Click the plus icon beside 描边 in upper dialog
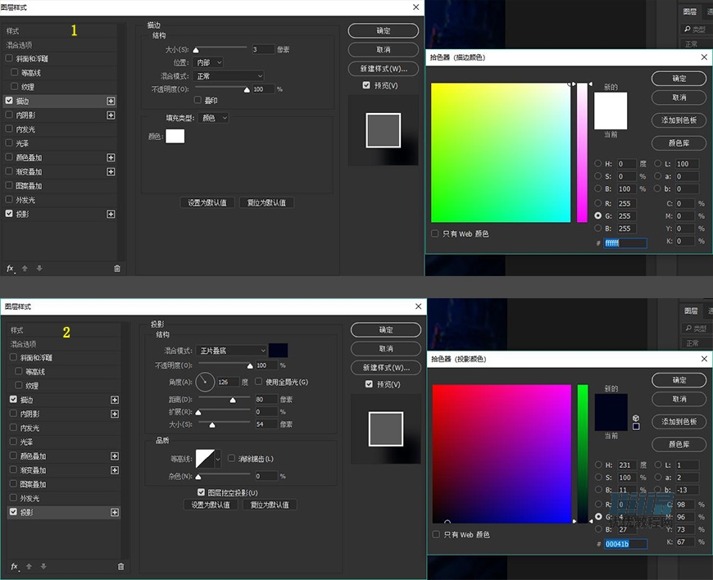 111,101
